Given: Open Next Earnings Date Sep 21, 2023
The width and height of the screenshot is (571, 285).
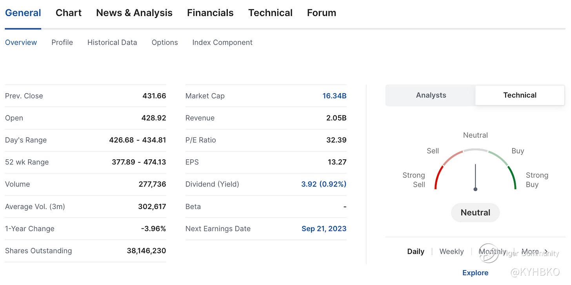Looking at the screenshot, I should point(324,229).
